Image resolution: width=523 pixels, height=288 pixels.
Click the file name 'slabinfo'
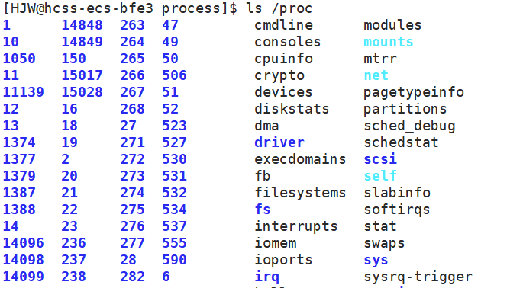tap(397, 193)
